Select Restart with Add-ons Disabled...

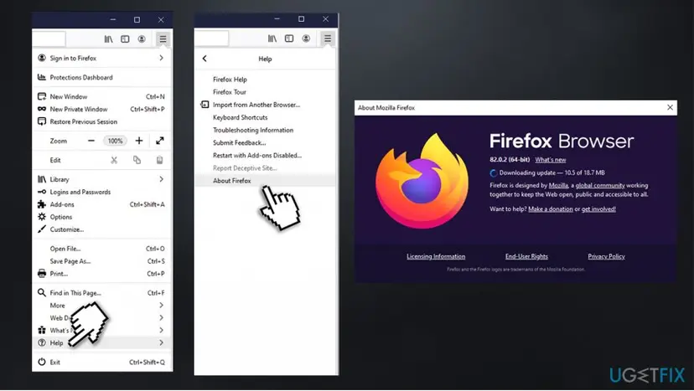[x=266, y=156]
